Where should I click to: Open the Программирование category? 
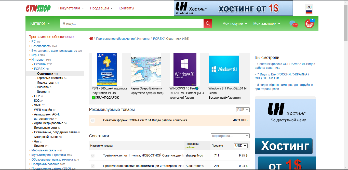coord(45,164)
